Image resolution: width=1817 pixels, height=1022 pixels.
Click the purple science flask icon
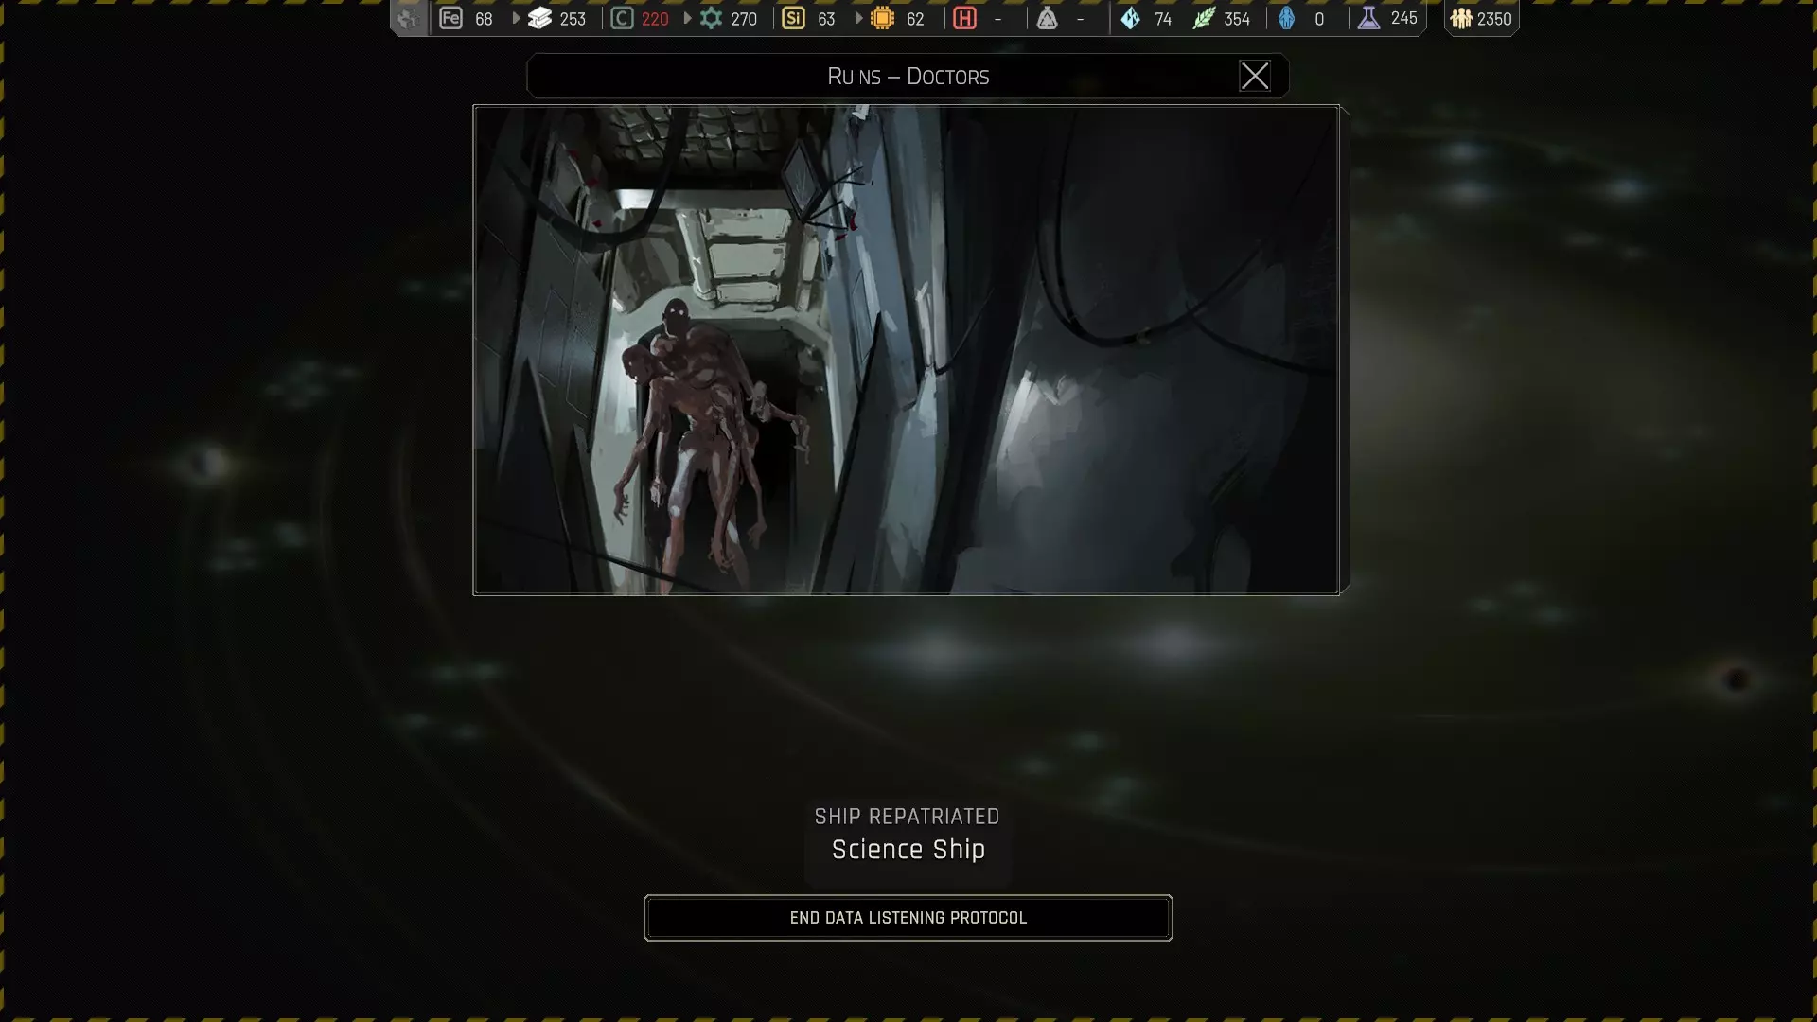point(1368,18)
